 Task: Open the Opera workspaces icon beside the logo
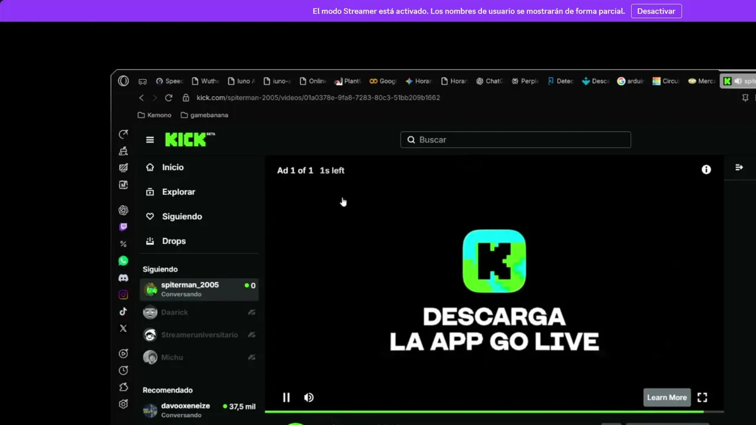[142, 81]
